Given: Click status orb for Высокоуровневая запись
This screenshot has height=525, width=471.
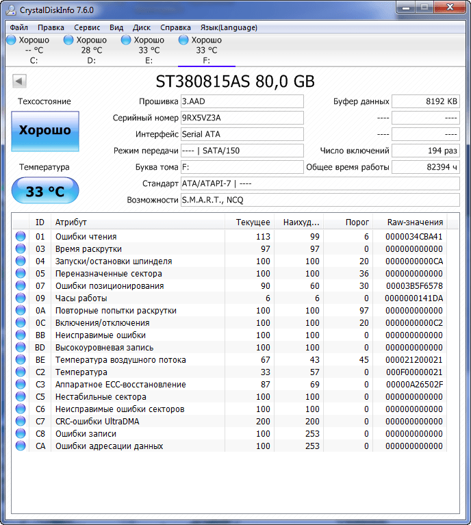Looking at the screenshot, I should (x=21, y=347).
